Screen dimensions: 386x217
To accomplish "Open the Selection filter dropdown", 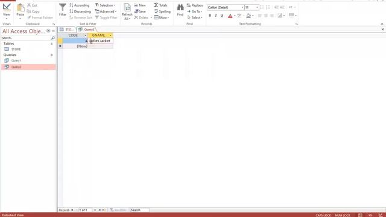I will [x=105, y=5].
